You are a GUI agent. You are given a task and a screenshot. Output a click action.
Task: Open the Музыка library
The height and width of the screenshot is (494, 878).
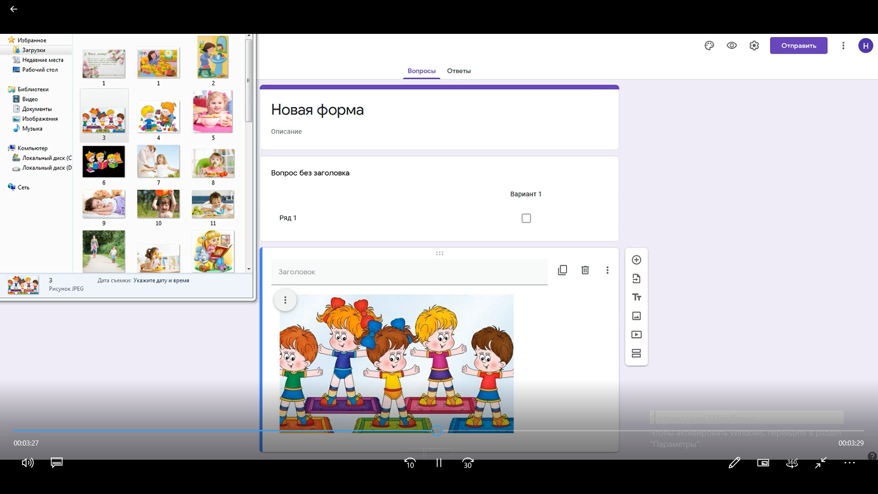[x=32, y=129]
